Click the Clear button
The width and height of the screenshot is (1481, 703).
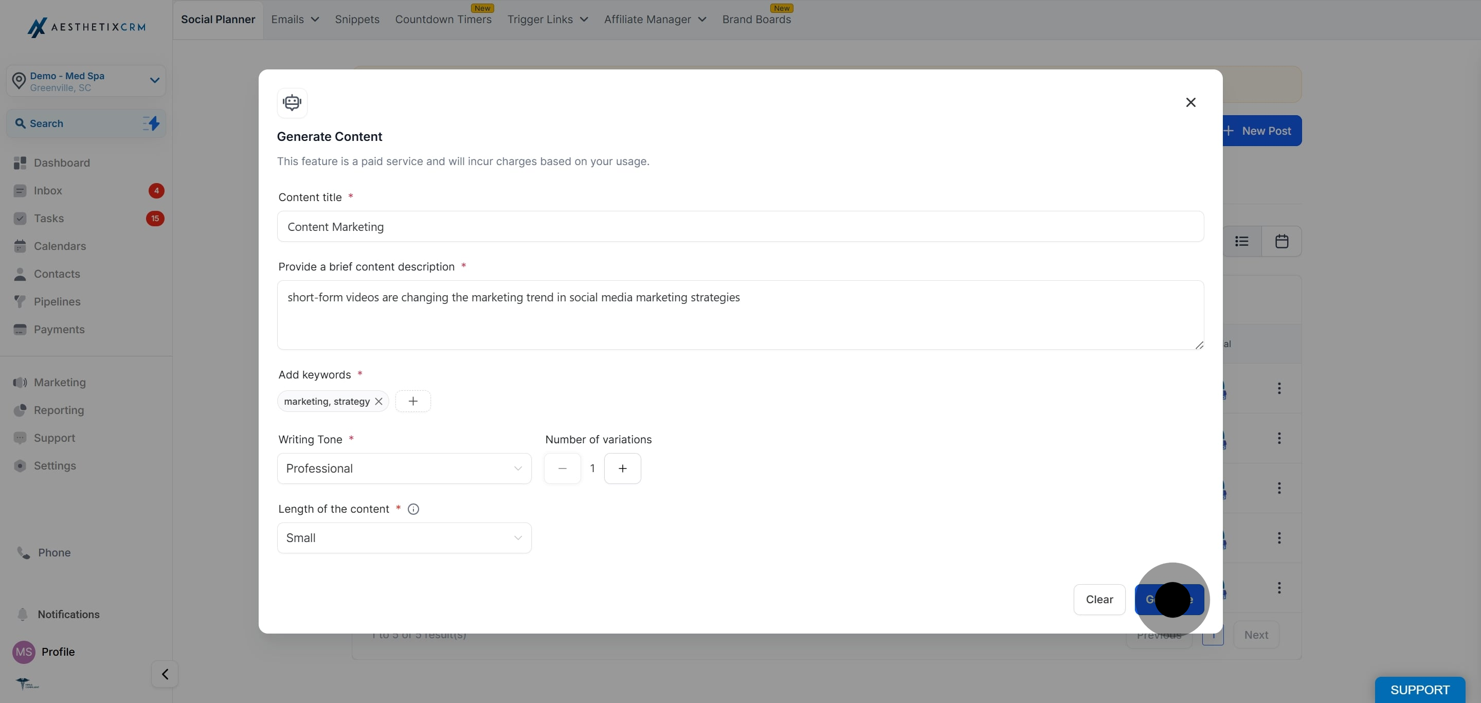tap(1099, 600)
